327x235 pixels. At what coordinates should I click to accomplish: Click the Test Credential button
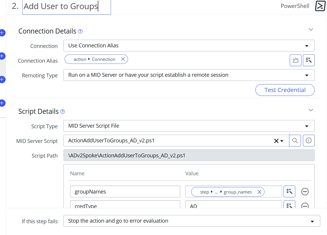pyautogui.click(x=285, y=90)
